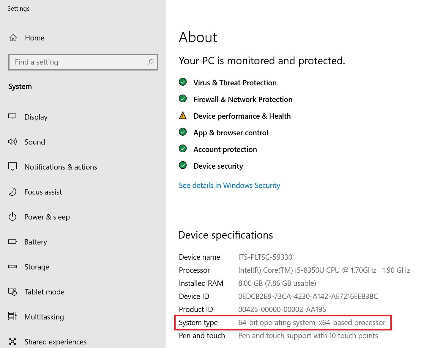Select the Display sidebar icon

pos(12,117)
